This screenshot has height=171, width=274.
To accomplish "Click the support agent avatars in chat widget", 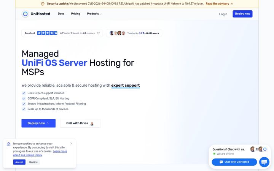I will click(258, 149).
